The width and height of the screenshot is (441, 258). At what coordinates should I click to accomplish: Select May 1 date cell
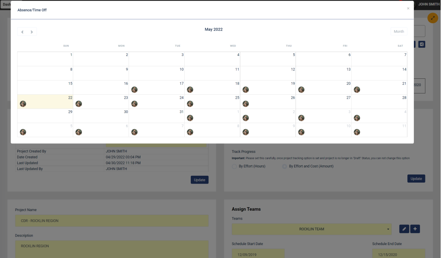pos(45,59)
